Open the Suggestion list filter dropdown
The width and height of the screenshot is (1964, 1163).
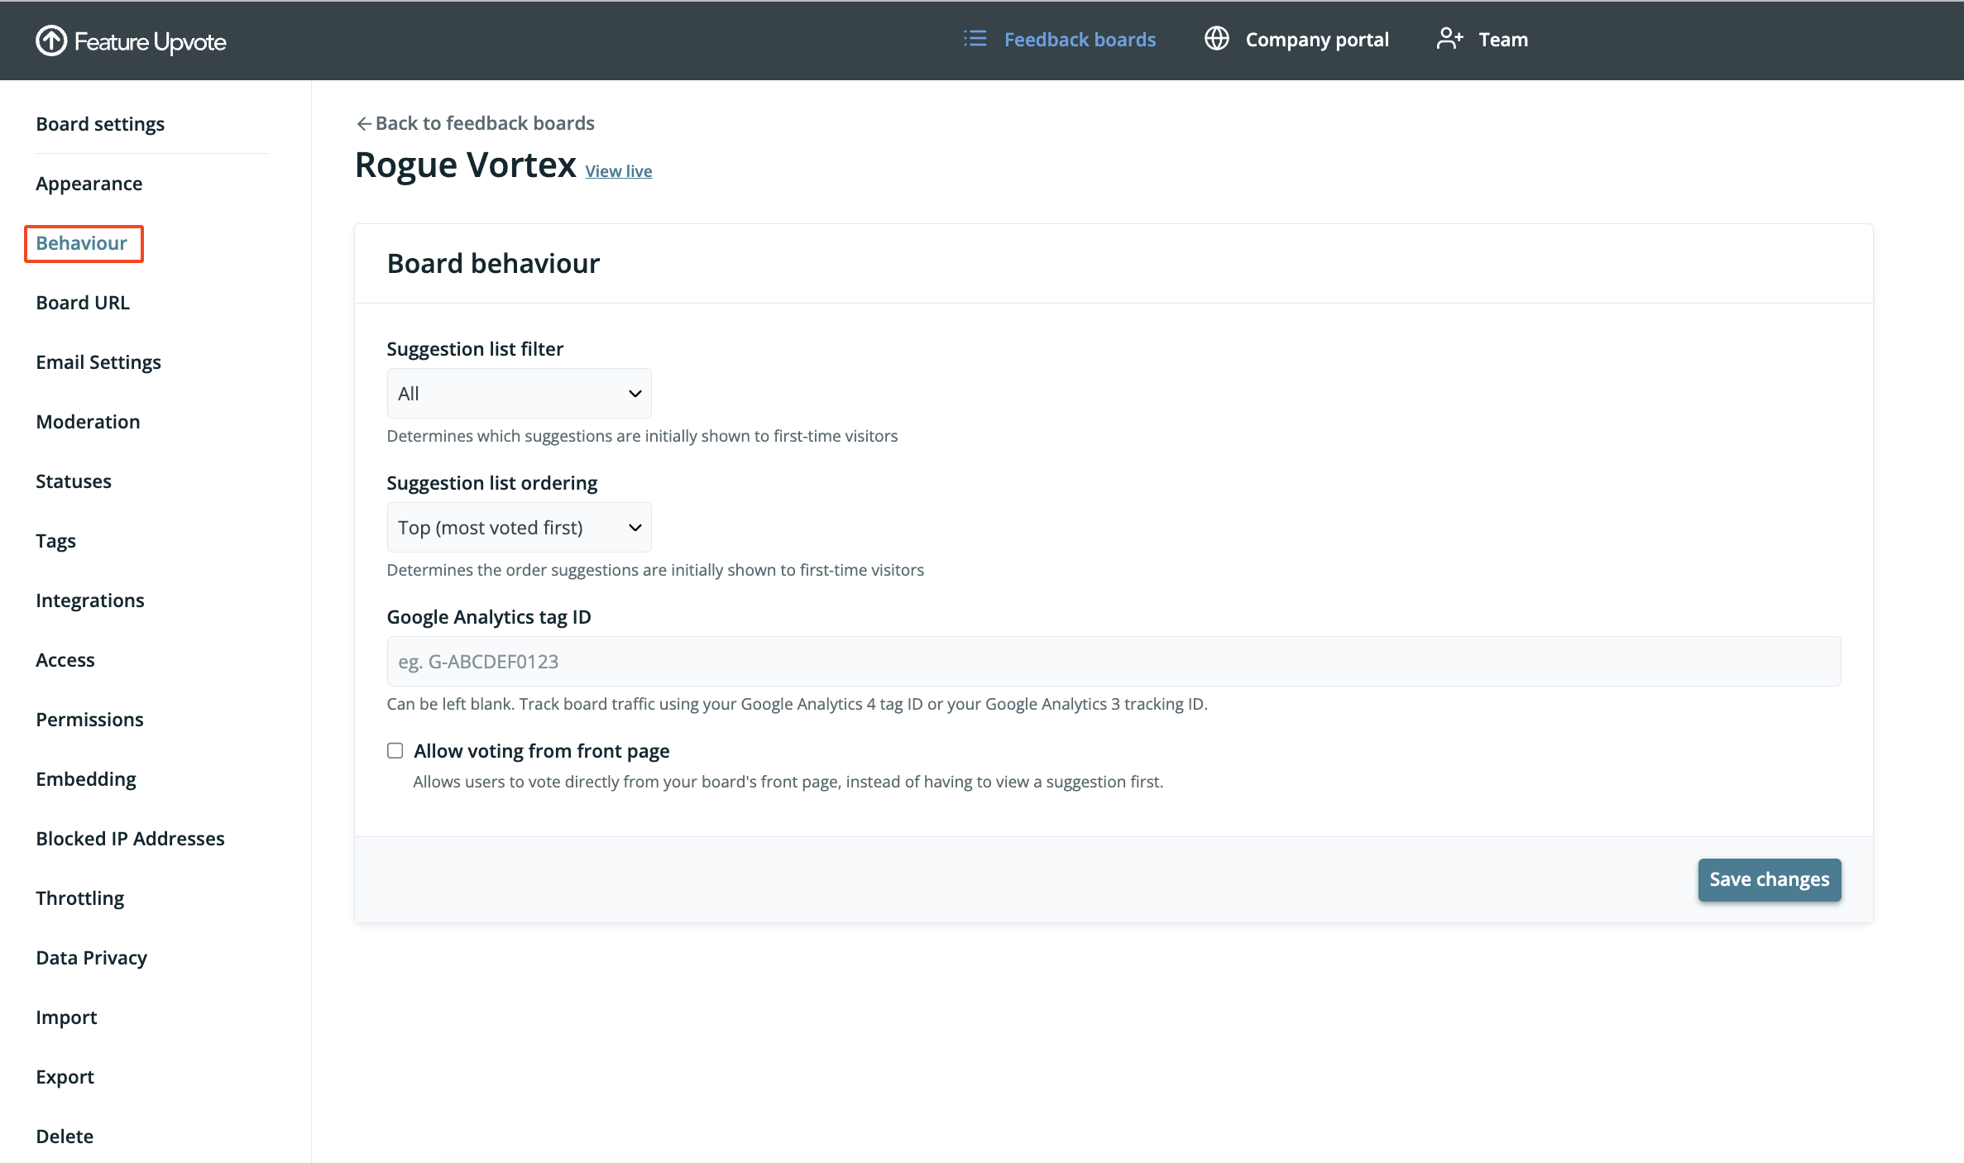pos(519,394)
